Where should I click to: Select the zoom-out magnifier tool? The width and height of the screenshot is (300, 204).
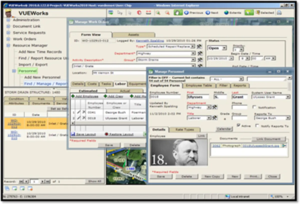(167, 13)
